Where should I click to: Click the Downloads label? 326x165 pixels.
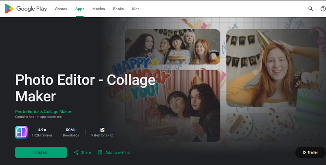point(71,135)
